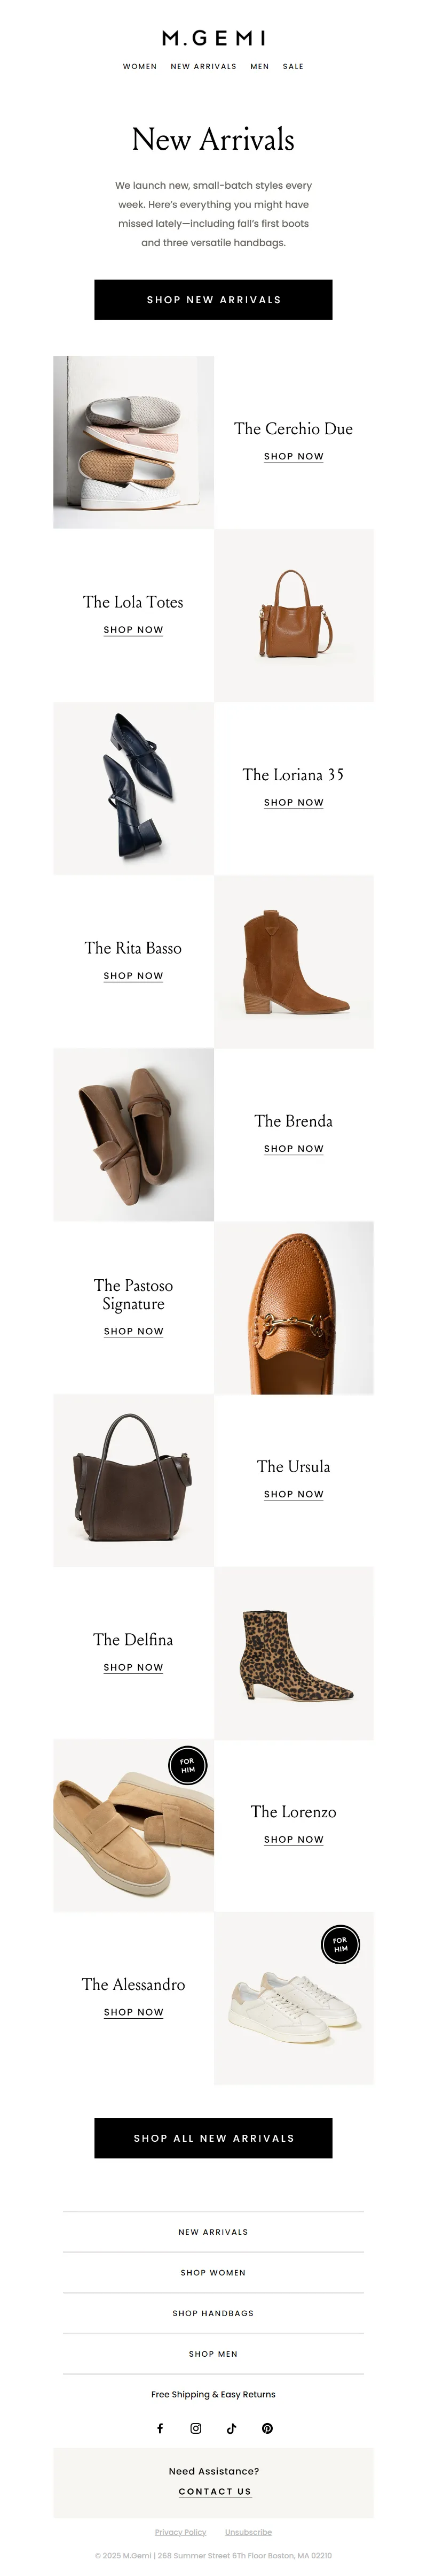Open the SHOP HANDBAGS footer link

pyautogui.click(x=213, y=2313)
